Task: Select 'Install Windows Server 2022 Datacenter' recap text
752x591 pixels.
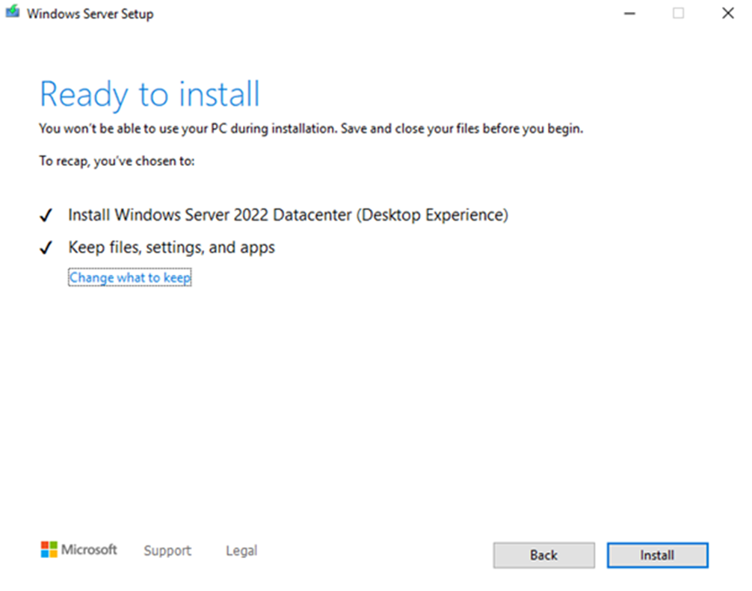Action: pos(288,215)
